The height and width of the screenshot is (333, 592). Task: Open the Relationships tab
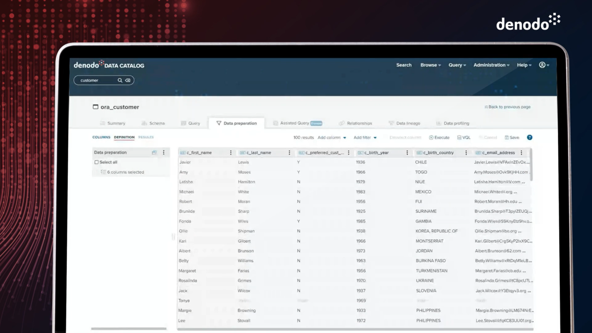[358, 123]
